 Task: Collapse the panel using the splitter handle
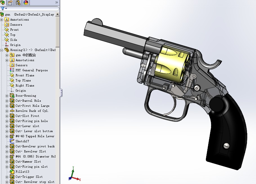coord(61,93)
